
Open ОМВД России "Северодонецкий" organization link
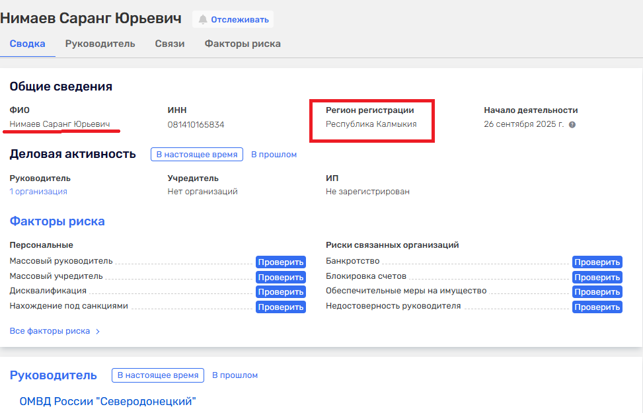108,401
